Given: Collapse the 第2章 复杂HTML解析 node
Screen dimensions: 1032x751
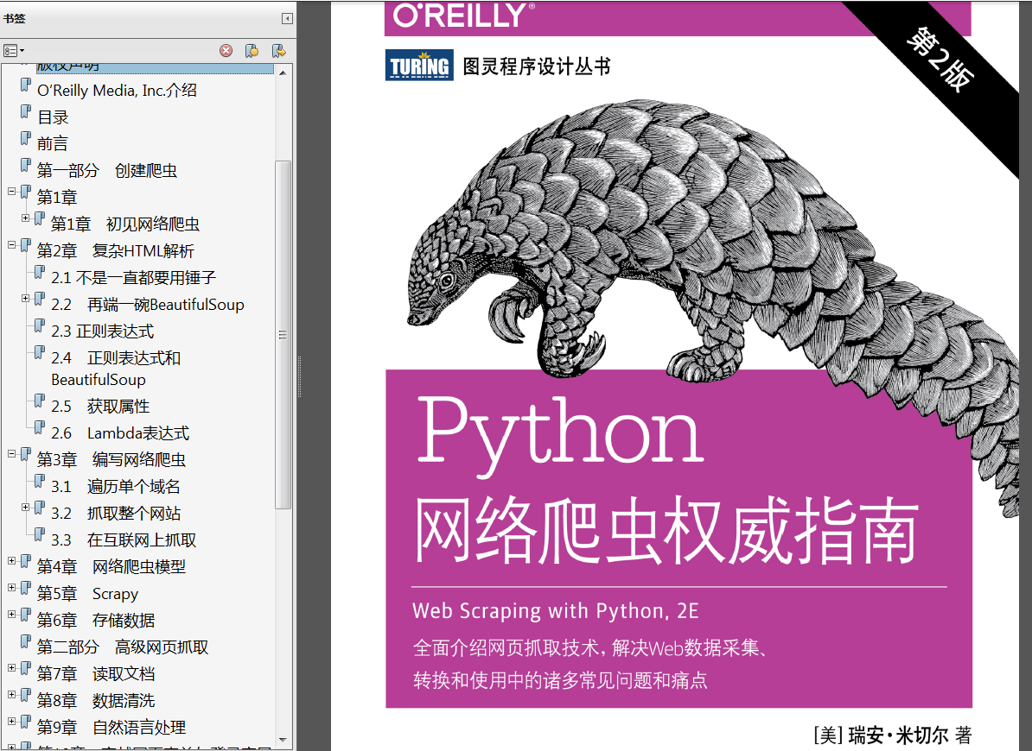Looking at the screenshot, I should click(x=11, y=244).
